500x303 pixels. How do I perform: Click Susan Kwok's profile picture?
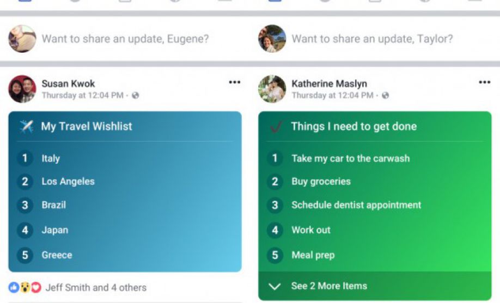[22, 89]
